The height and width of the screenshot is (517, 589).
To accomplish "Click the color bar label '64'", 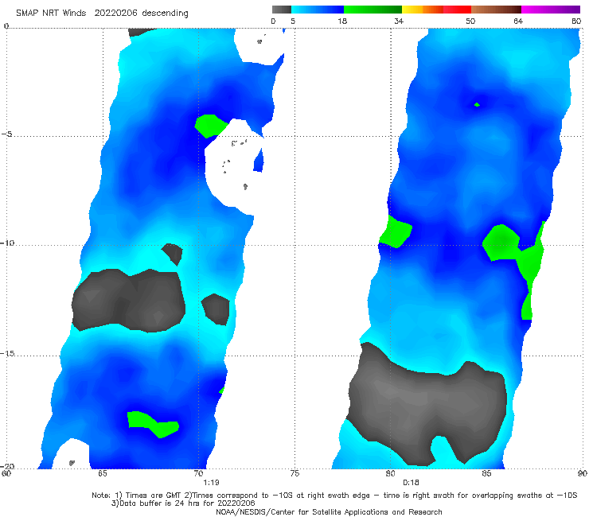I will pos(518,21).
